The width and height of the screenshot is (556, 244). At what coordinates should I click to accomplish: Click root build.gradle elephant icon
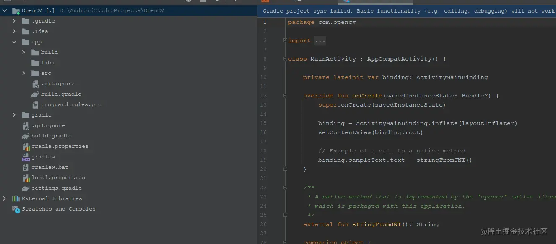point(26,136)
